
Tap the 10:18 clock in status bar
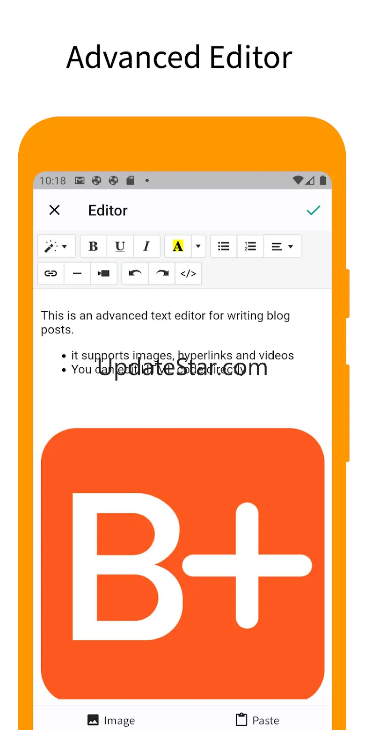coord(52,180)
